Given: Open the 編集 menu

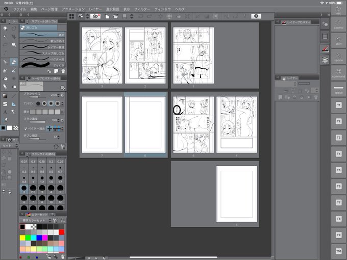Looking at the screenshot, I should pos(34,9).
